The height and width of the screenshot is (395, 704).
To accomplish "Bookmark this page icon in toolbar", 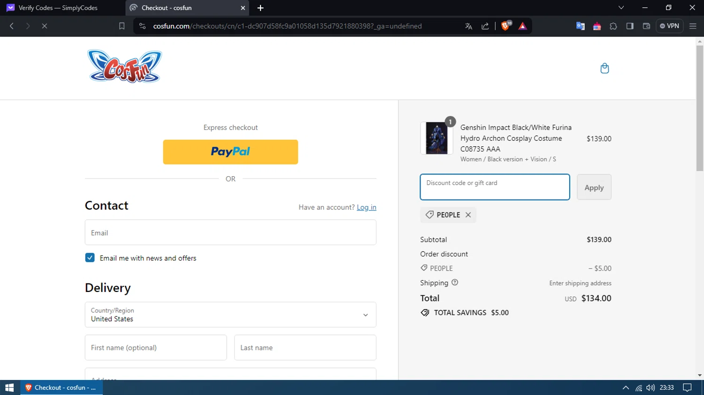I will click(122, 26).
